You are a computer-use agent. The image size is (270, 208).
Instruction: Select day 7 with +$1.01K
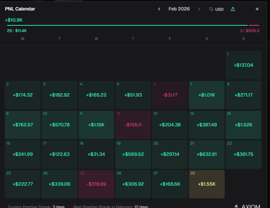(207, 95)
